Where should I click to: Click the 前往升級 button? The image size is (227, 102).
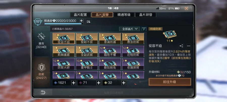170,82
